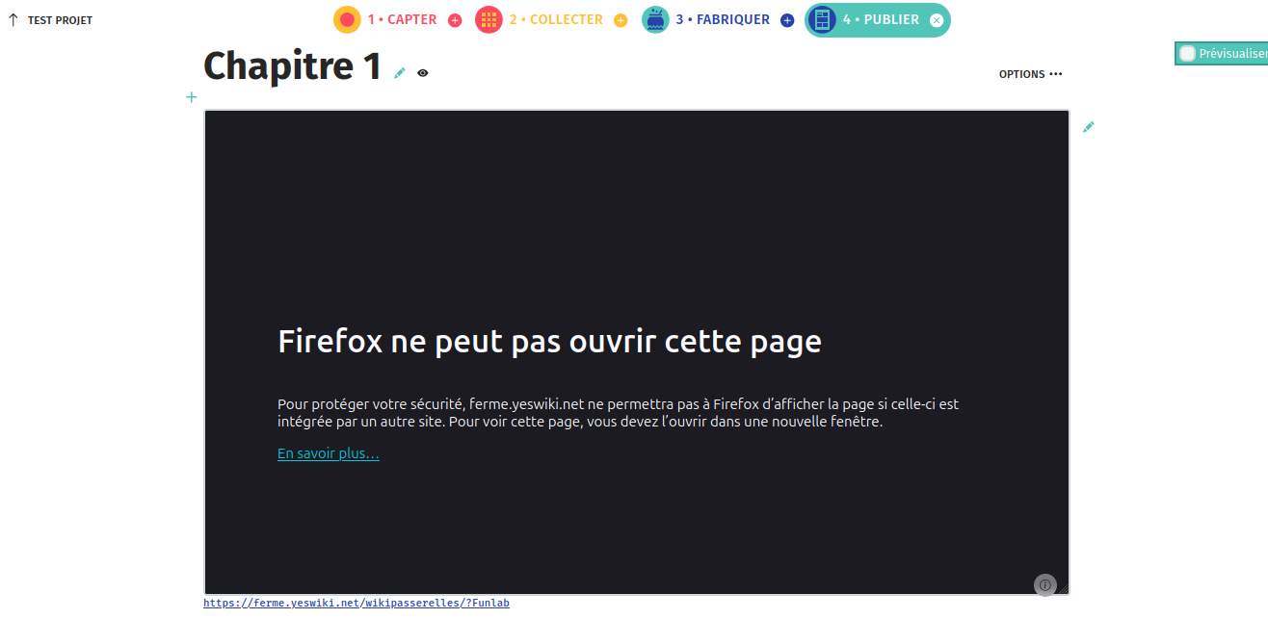This screenshot has width=1268, height=619.
Task: Click the Fabriquer cauldron icon
Action: 655,19
